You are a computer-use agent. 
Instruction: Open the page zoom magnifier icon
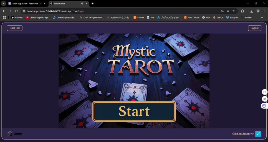228,11
